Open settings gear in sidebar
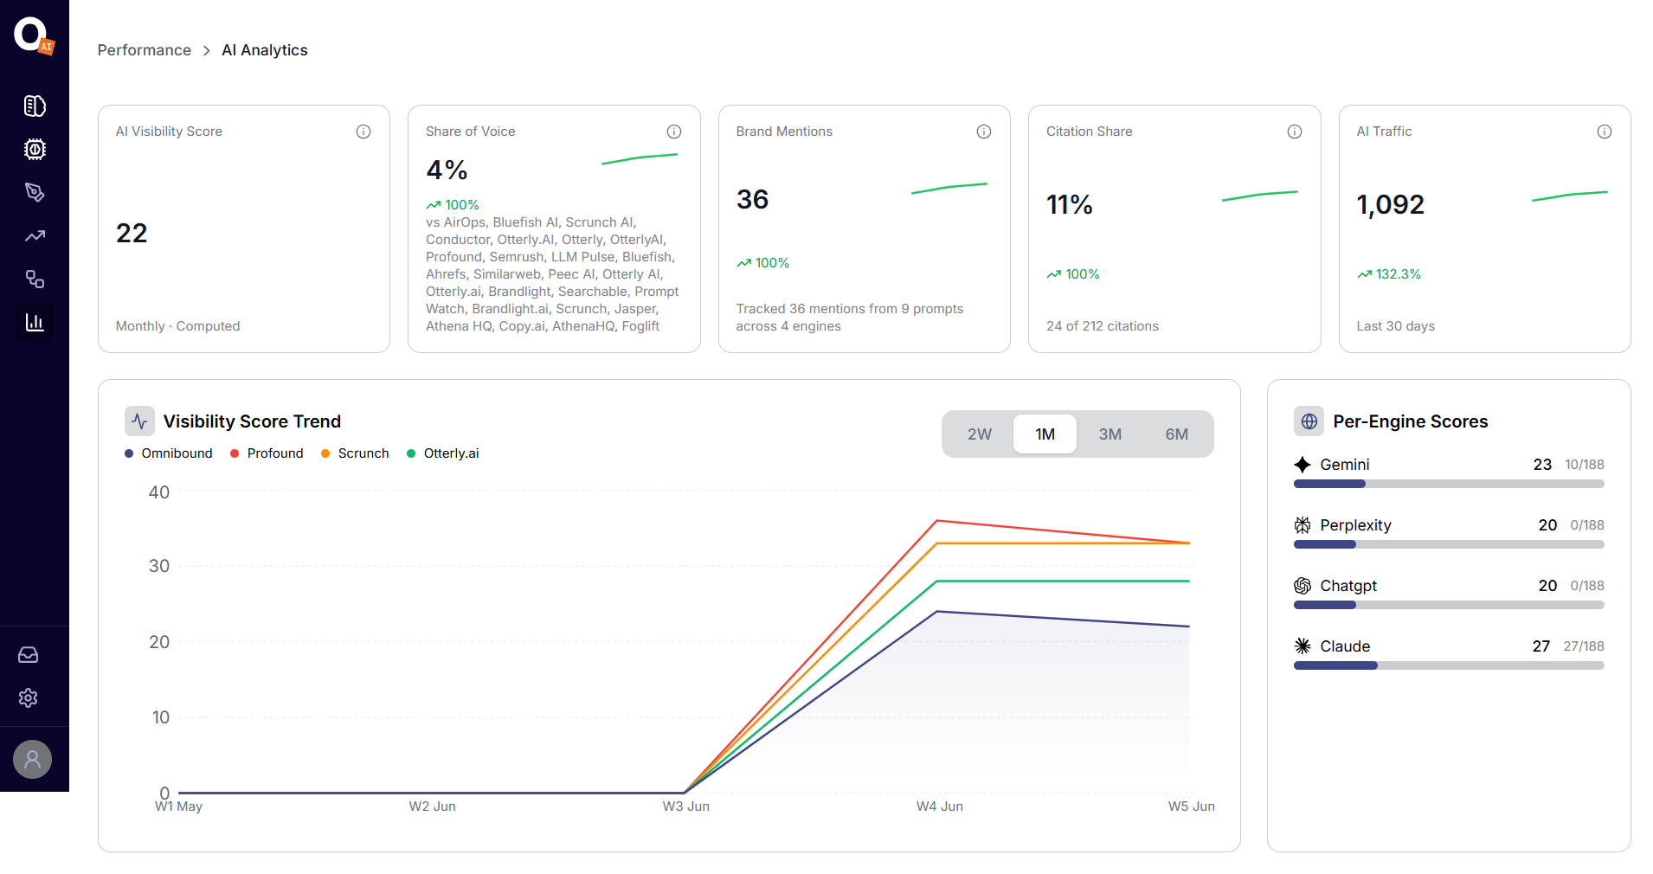The width and height of the screenshot is (1653, 874). [x=29, y=698]
